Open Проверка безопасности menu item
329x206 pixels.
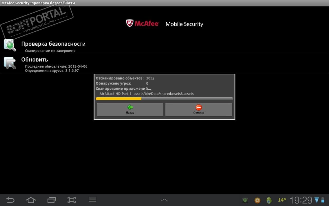pos(164,45)
